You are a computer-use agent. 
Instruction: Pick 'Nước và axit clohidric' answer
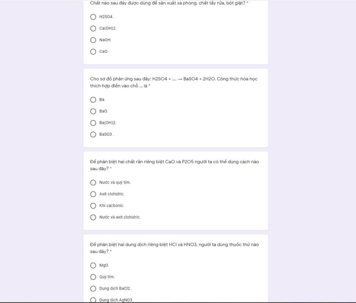pyautogui.click(x=93, y=217)
